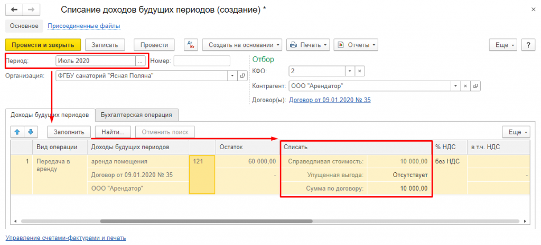This screenshot has height=245, width=541.
Task: Expand the КФО dropdown list
Action: (x=349, y=71)
